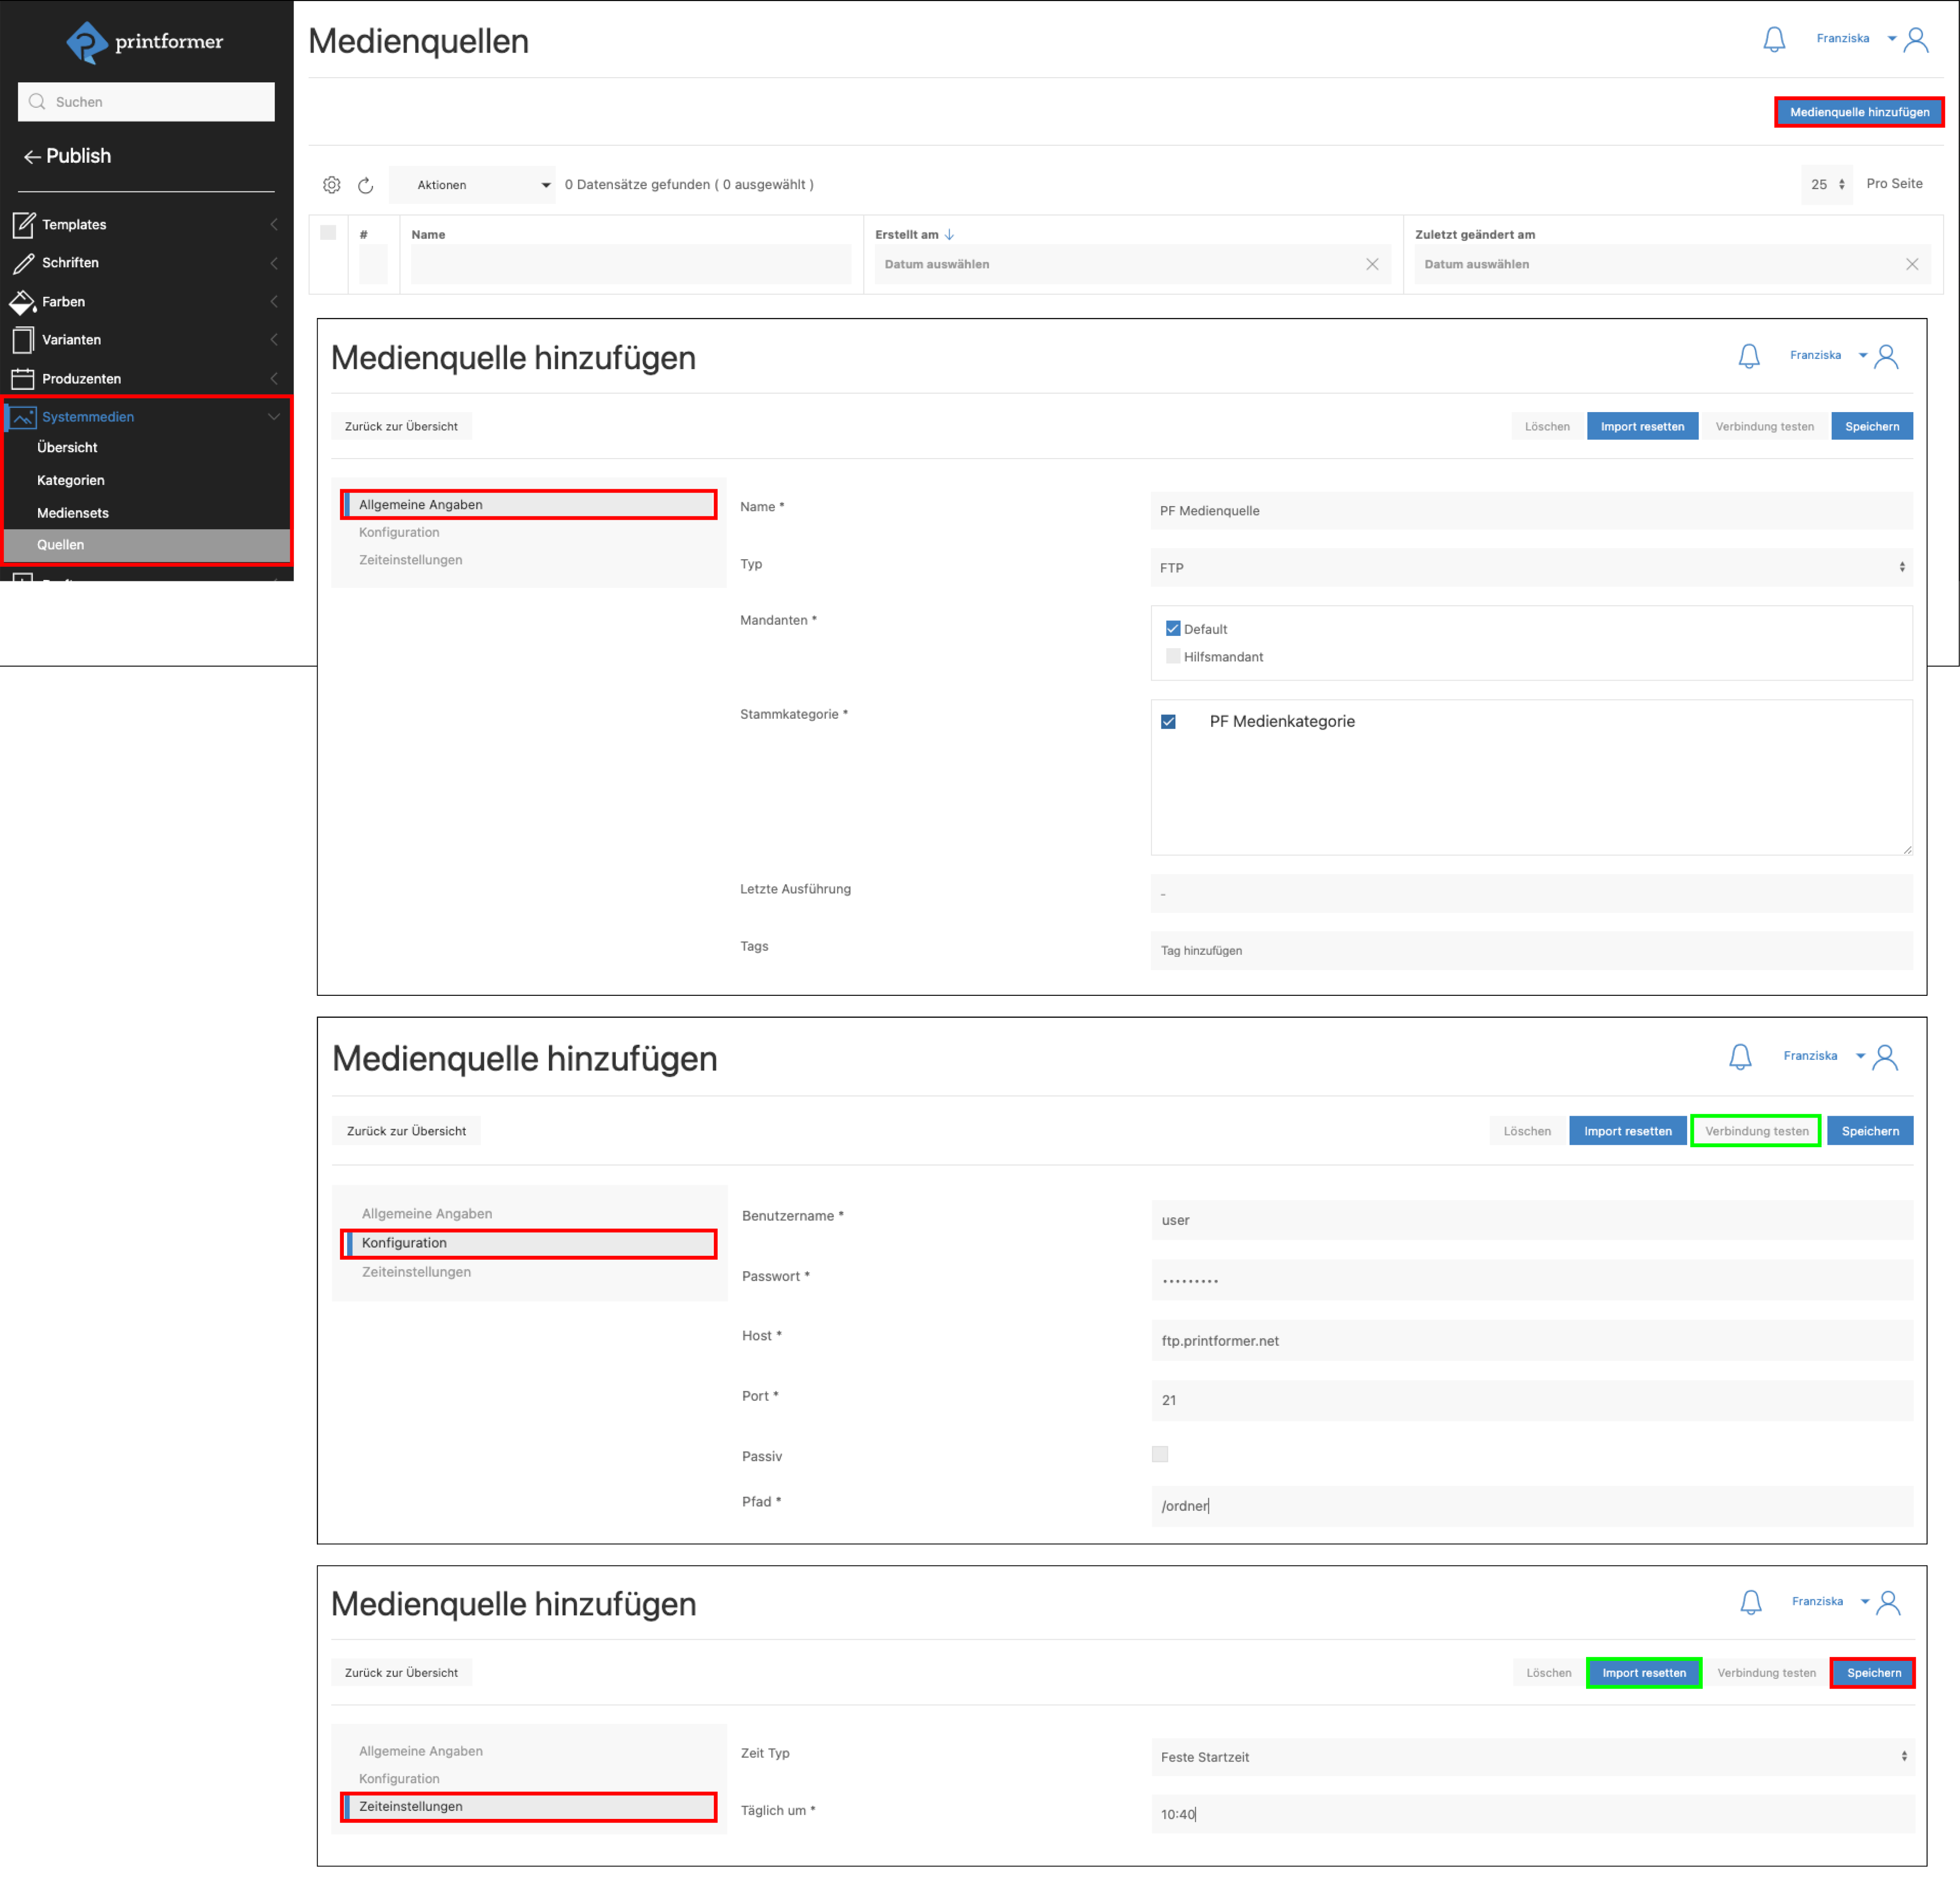Click the Medienquelle hinzufügen button
Viewport: 1960px width, 1889px height.
1859,112
